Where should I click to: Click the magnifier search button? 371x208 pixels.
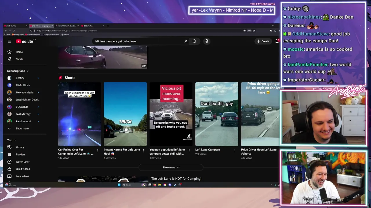pos(194,41)
